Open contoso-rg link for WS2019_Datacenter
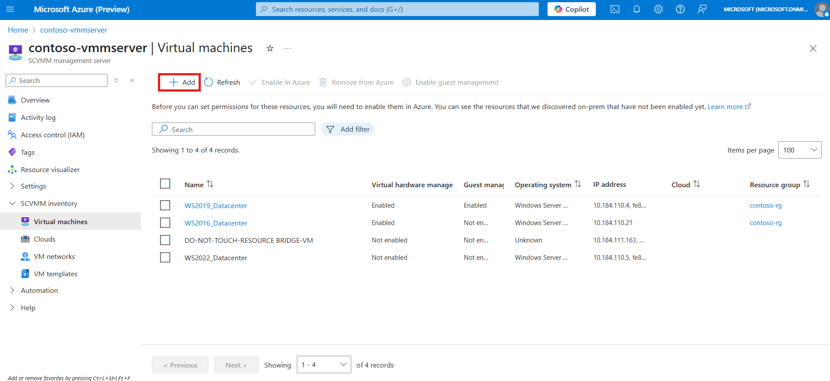Viewport: 830px width, 381px height. coord(766,205)
